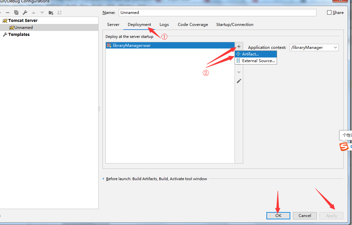This screenshot has width=352, height=225.
Task: Choose Artifact... from the popup menu
Action: (x=256, y=54)
